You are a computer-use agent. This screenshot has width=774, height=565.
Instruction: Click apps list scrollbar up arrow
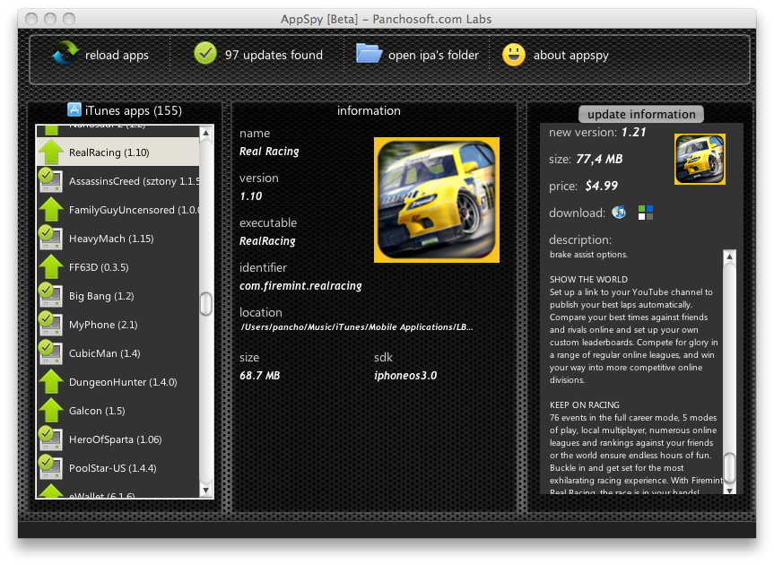tap(206, 132)
